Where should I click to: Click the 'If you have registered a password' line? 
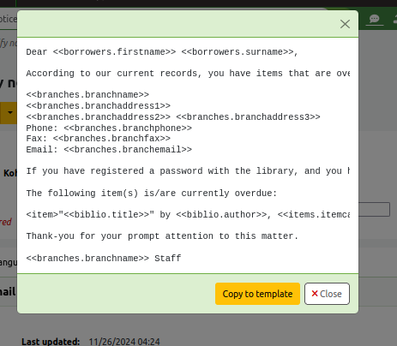coord(188,171)
